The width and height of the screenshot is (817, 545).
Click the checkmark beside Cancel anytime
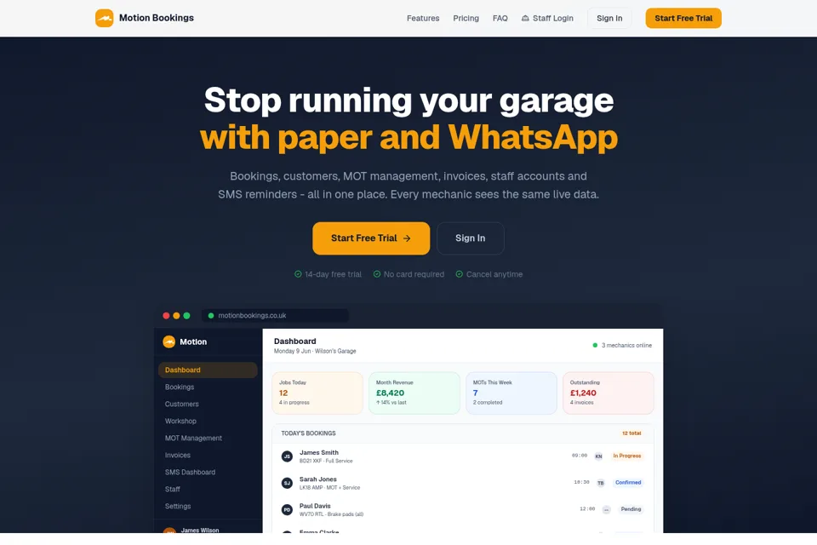click(x=459, y=274)
